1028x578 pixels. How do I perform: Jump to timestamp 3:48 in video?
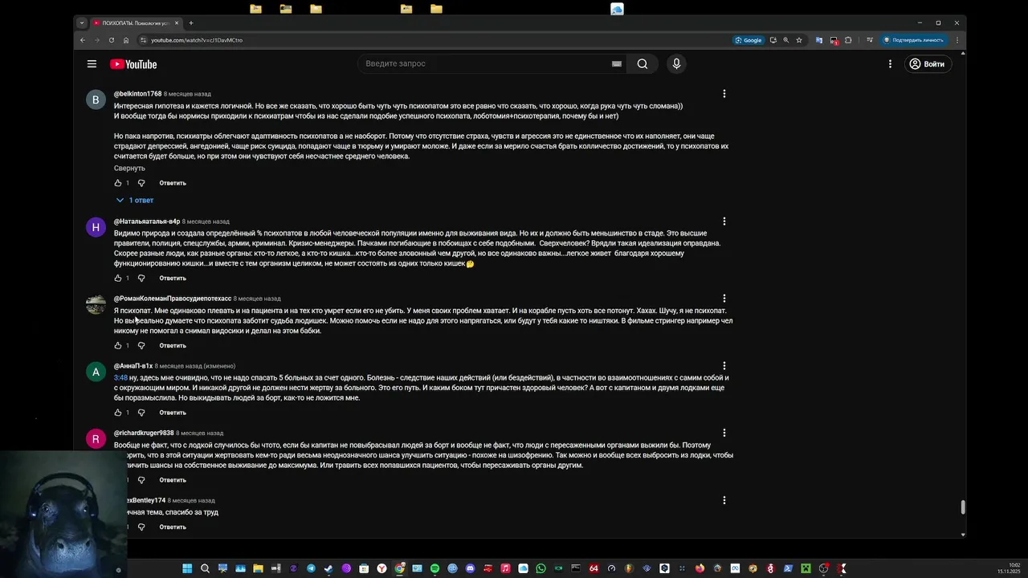tap(120, 378)
